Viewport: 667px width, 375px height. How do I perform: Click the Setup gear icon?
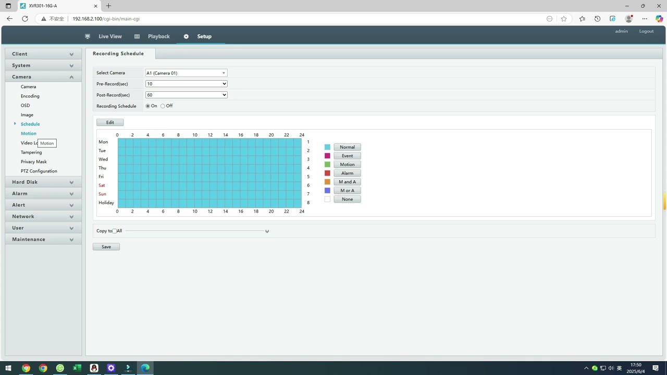click(186, 36)
